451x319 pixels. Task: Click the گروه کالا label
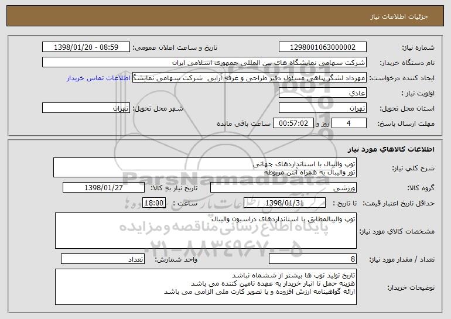tap(421, 188)
